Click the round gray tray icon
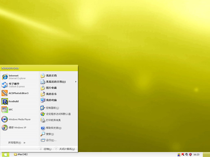 [187, 154]
